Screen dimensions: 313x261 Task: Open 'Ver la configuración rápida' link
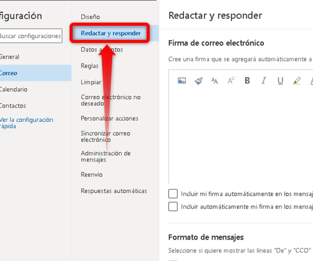coord(26,123)
